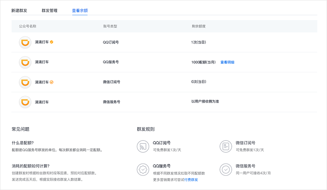Click the 微信订阅号 rule title under 群发规则
Screen dimensions: 327x190
[246, 143]
